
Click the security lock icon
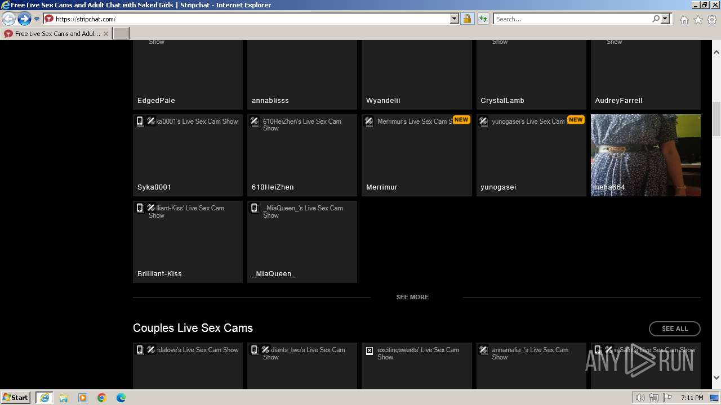467,19
